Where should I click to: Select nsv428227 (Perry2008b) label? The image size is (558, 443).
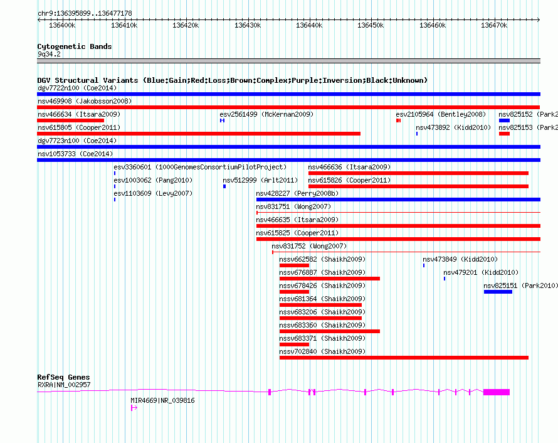(x=298, y=193)
